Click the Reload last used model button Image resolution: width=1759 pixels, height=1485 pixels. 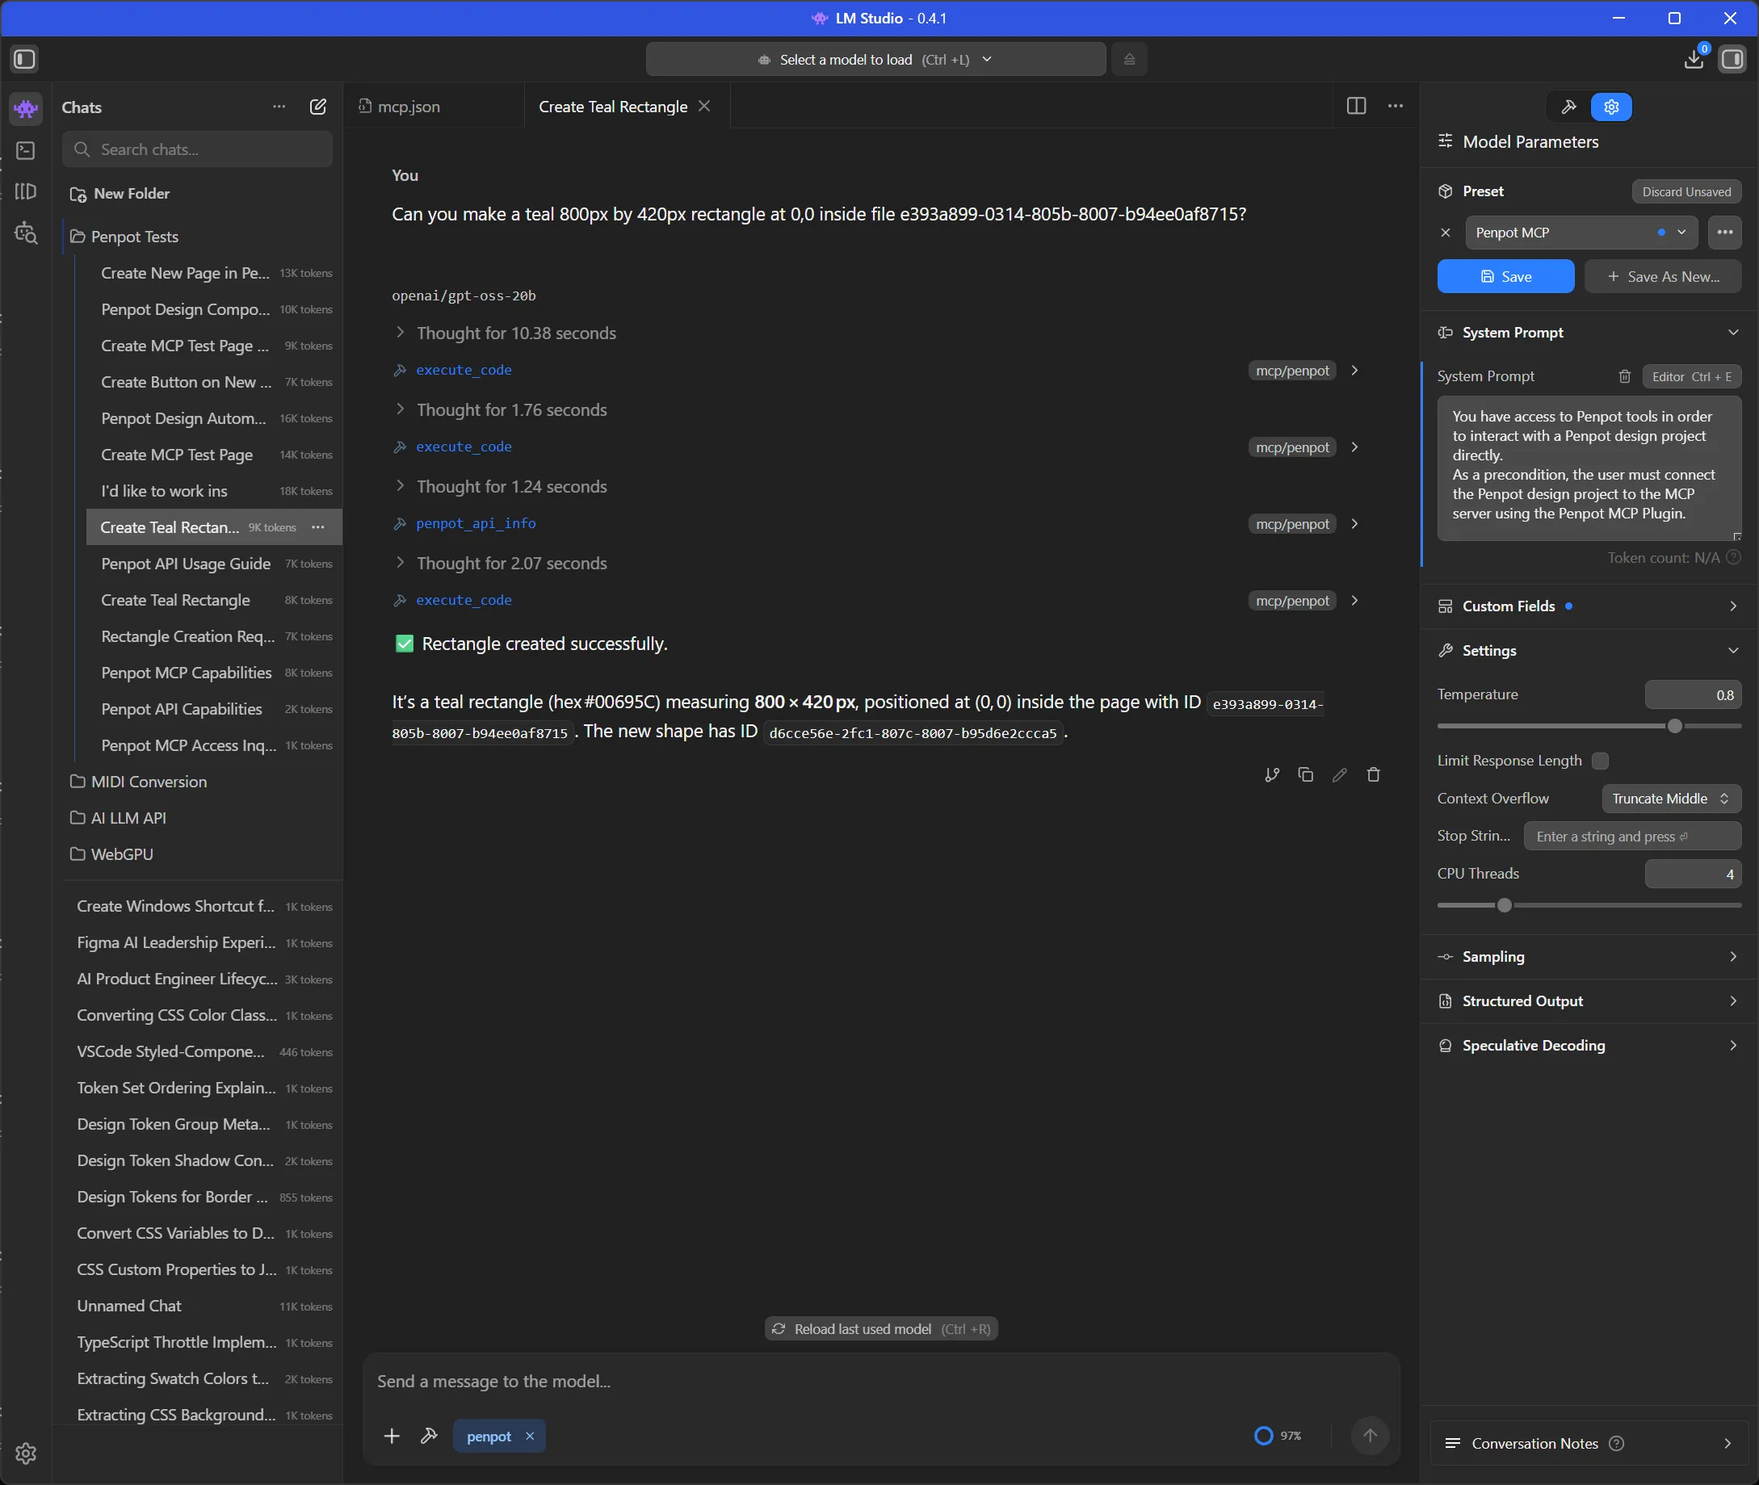coord(881,1328)
